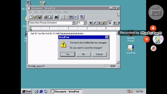167x94 pixels.
Task: Click the document text line starting with Sub
Action: click(57, 33)
